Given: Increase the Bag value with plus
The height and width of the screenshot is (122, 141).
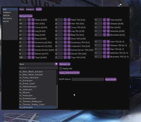Looking at the screenshot, I should coord(33,35).
